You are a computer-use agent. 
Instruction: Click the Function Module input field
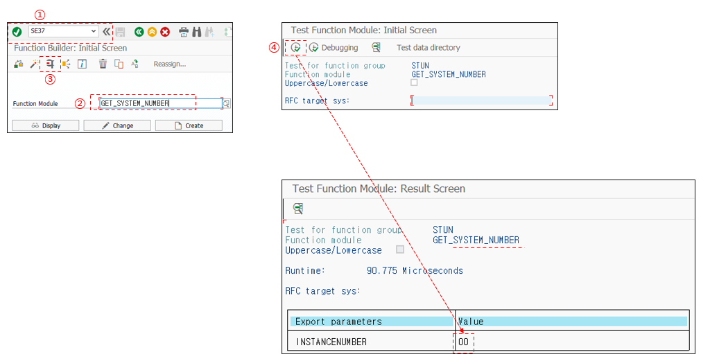[161, 103]
